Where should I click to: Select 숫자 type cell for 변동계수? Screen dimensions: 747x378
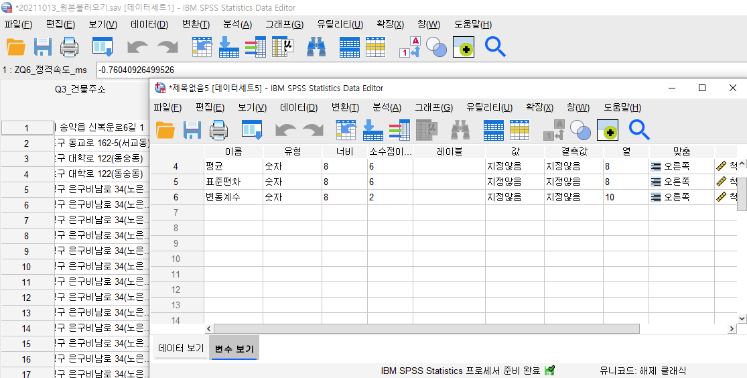[292, 197]
